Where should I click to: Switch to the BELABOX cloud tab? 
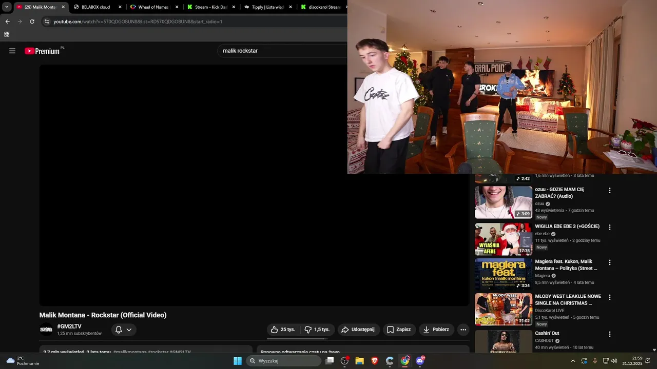click(96, 7)
